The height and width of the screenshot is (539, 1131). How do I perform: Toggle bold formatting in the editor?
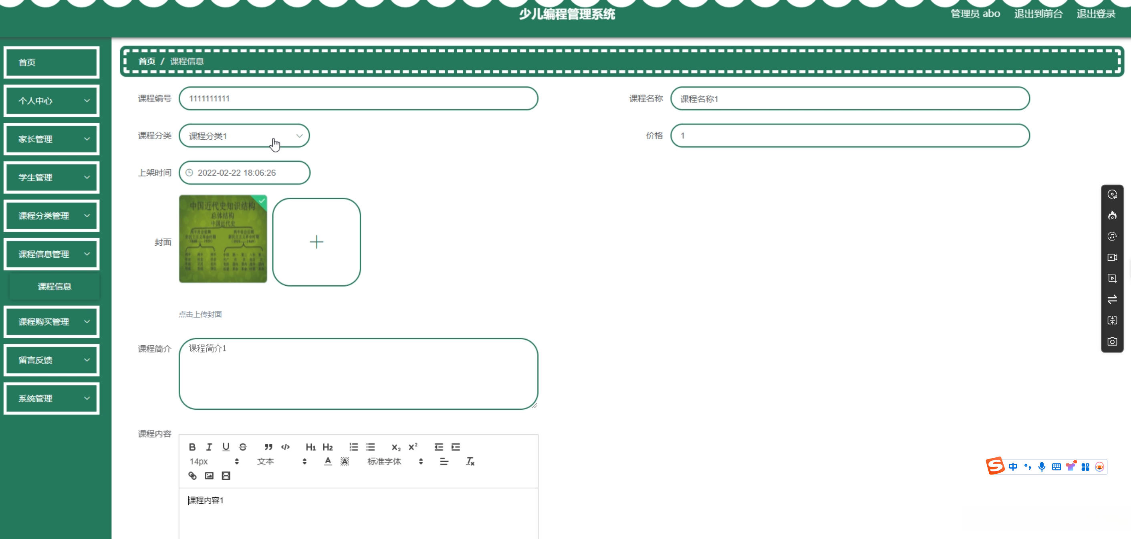point(192,447)
